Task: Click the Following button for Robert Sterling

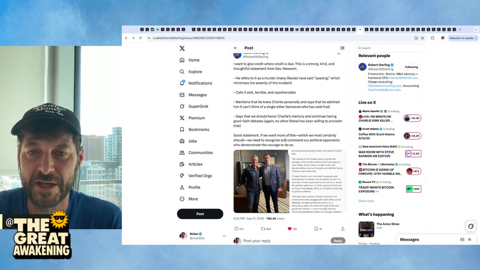Action: click(411, 67)
